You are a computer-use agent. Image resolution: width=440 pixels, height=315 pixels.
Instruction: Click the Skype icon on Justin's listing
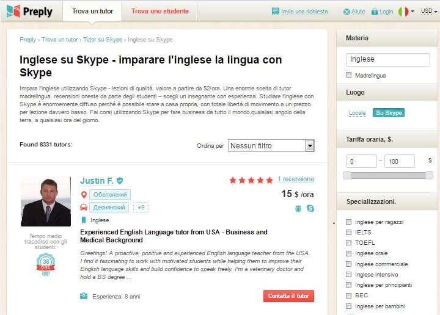310,209
